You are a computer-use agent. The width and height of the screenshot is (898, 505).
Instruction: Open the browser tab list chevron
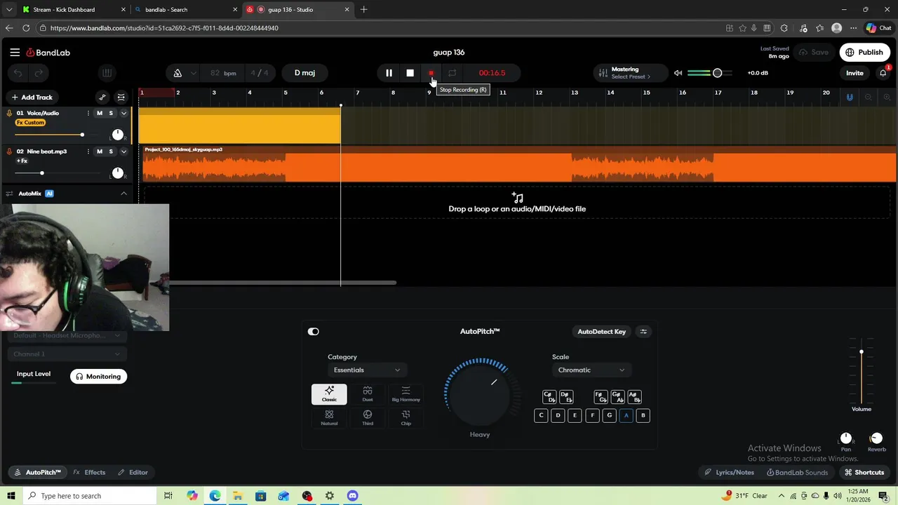9,10
